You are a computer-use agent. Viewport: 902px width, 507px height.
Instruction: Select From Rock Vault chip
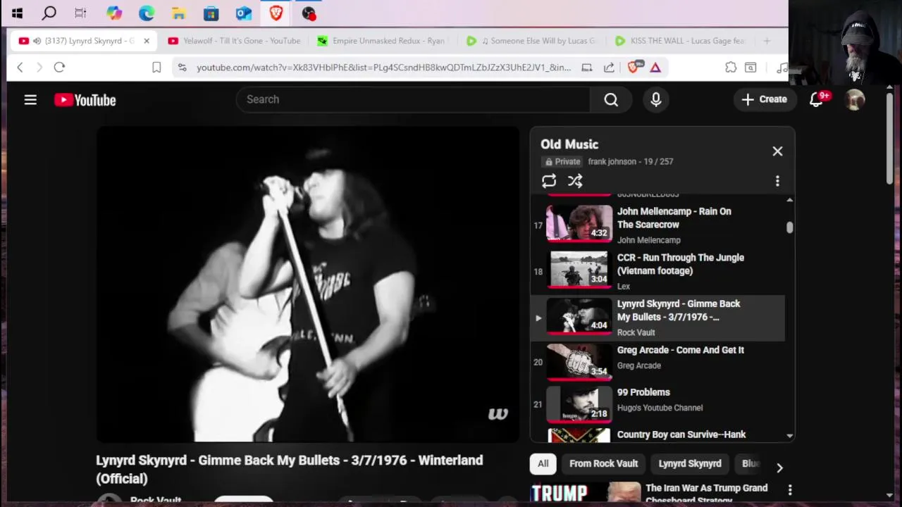603,463
